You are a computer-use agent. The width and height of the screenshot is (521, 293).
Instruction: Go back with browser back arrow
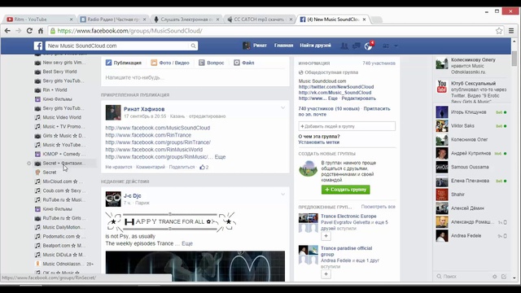pyautogui.click(x=7, y=31)
